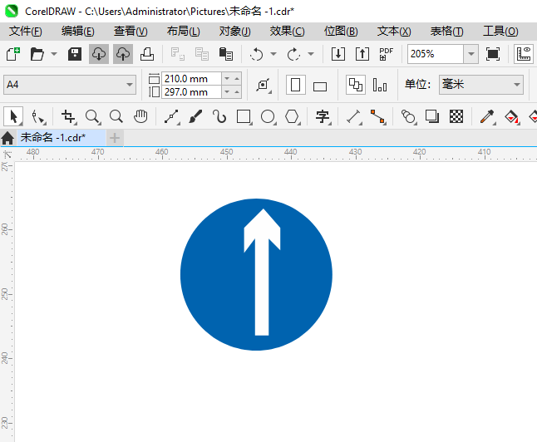Open the 效果(C) menu
Viewport: 537px width, 442px height.
click(287, 32)
